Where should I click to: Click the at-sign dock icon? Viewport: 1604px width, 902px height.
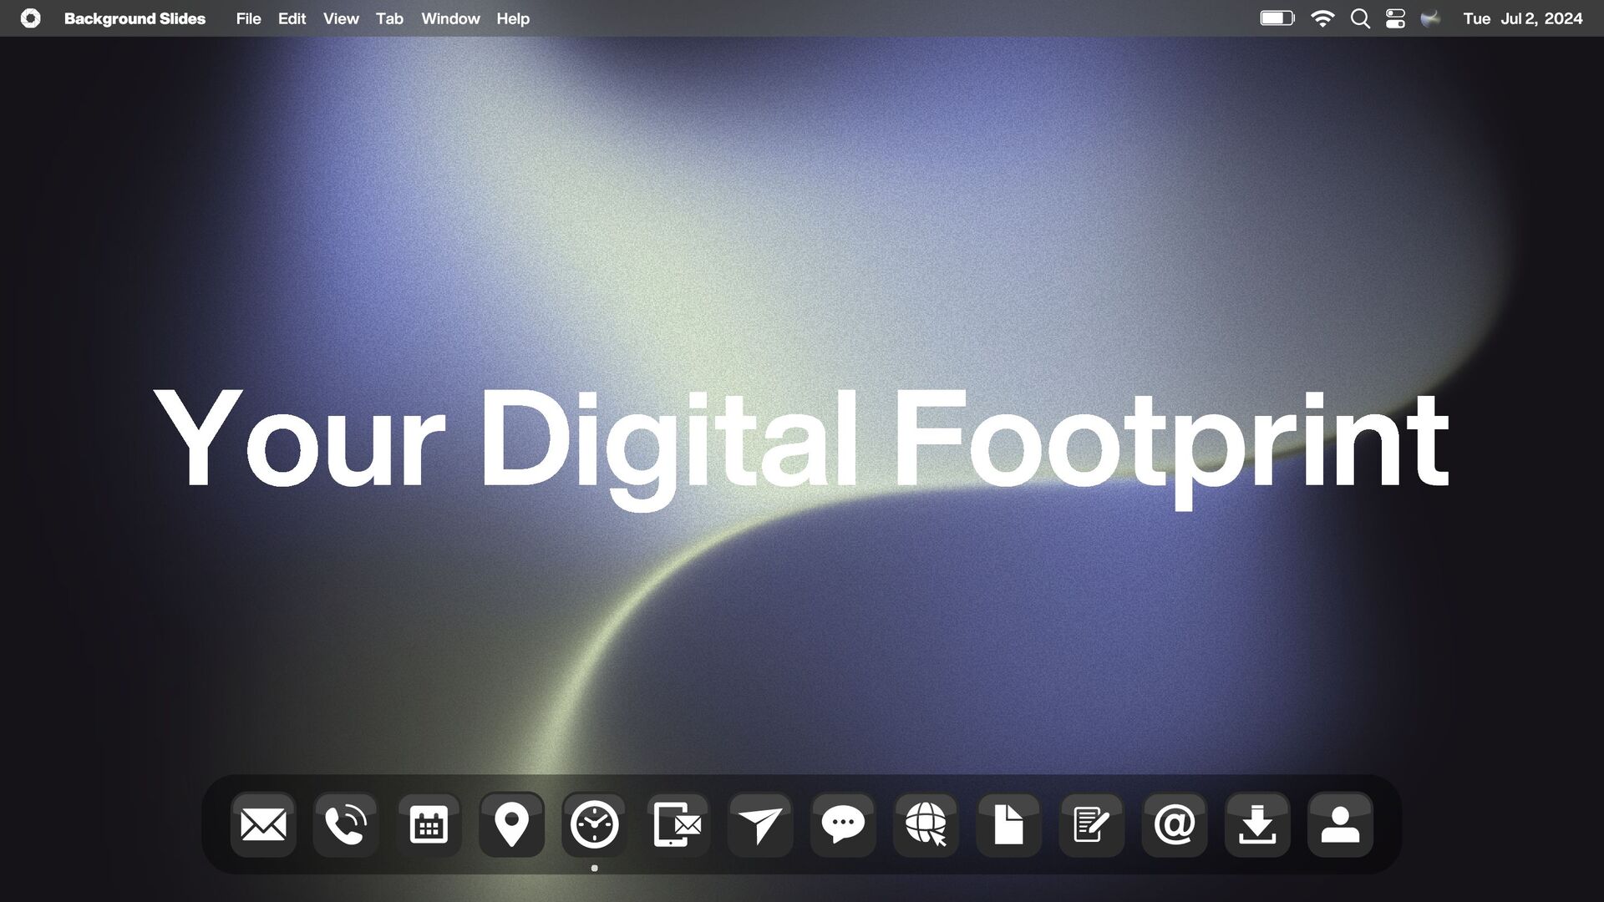(x=1174, y=825)
